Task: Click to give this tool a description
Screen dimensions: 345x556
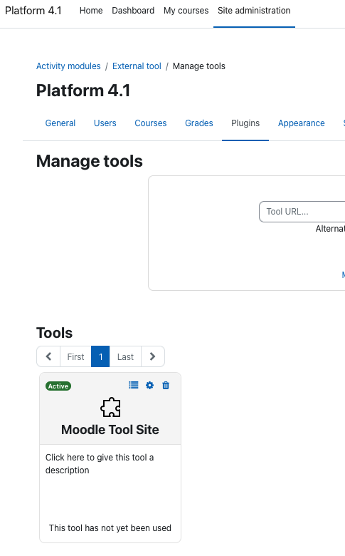Action: pyautogui.click(x=100, y=464)
